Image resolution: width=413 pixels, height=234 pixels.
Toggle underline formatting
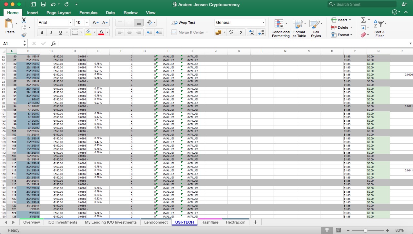point(60,32)
